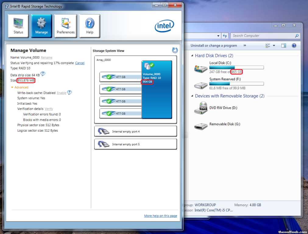Open the change view dropdown arrow
Screen dimensions: 308x234
point(274,46)
